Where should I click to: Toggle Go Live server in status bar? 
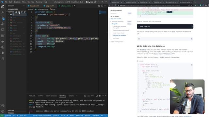coord(80,116)
